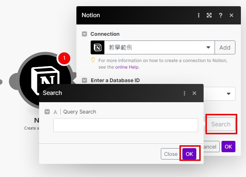Close the Notion settings panel
The width and height of the screenshot is (246, 177).
(231, 15)
